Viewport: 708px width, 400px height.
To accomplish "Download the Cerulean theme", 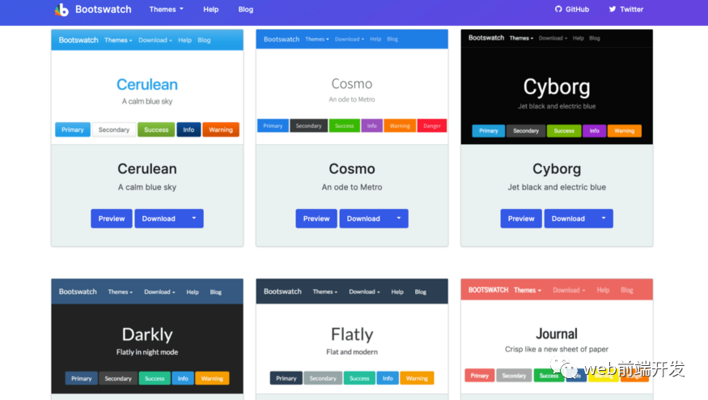I will pyautogui.click(x=159, y=219).
